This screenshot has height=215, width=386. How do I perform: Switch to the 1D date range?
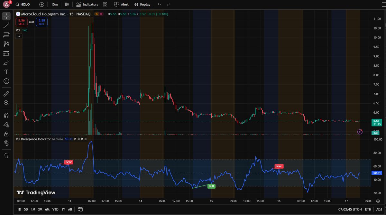click(x=19, y=209)
